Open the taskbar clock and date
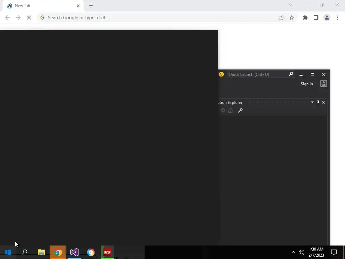The height and width of the screenshot is (259, 345). pyautogui.click(x=316, y=252)
